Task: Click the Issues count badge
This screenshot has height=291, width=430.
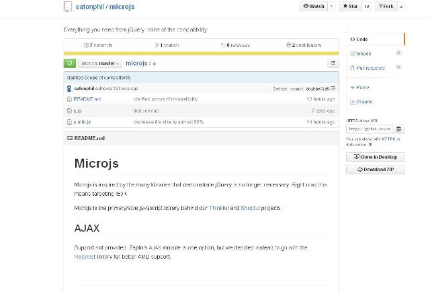Action: 398,53
